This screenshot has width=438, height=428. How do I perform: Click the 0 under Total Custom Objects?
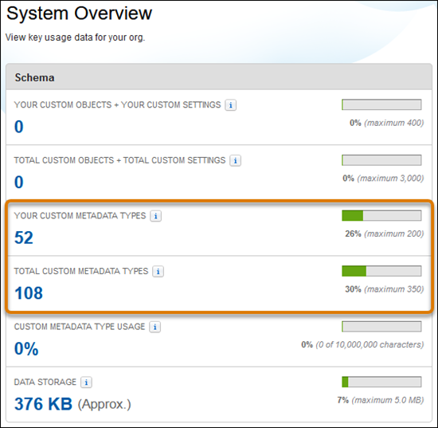pos(19,183)
